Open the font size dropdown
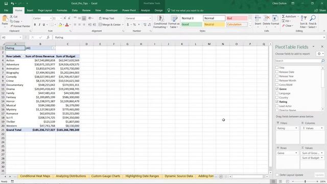This screenshot has height=184, width=327. [x=61, y=18]
